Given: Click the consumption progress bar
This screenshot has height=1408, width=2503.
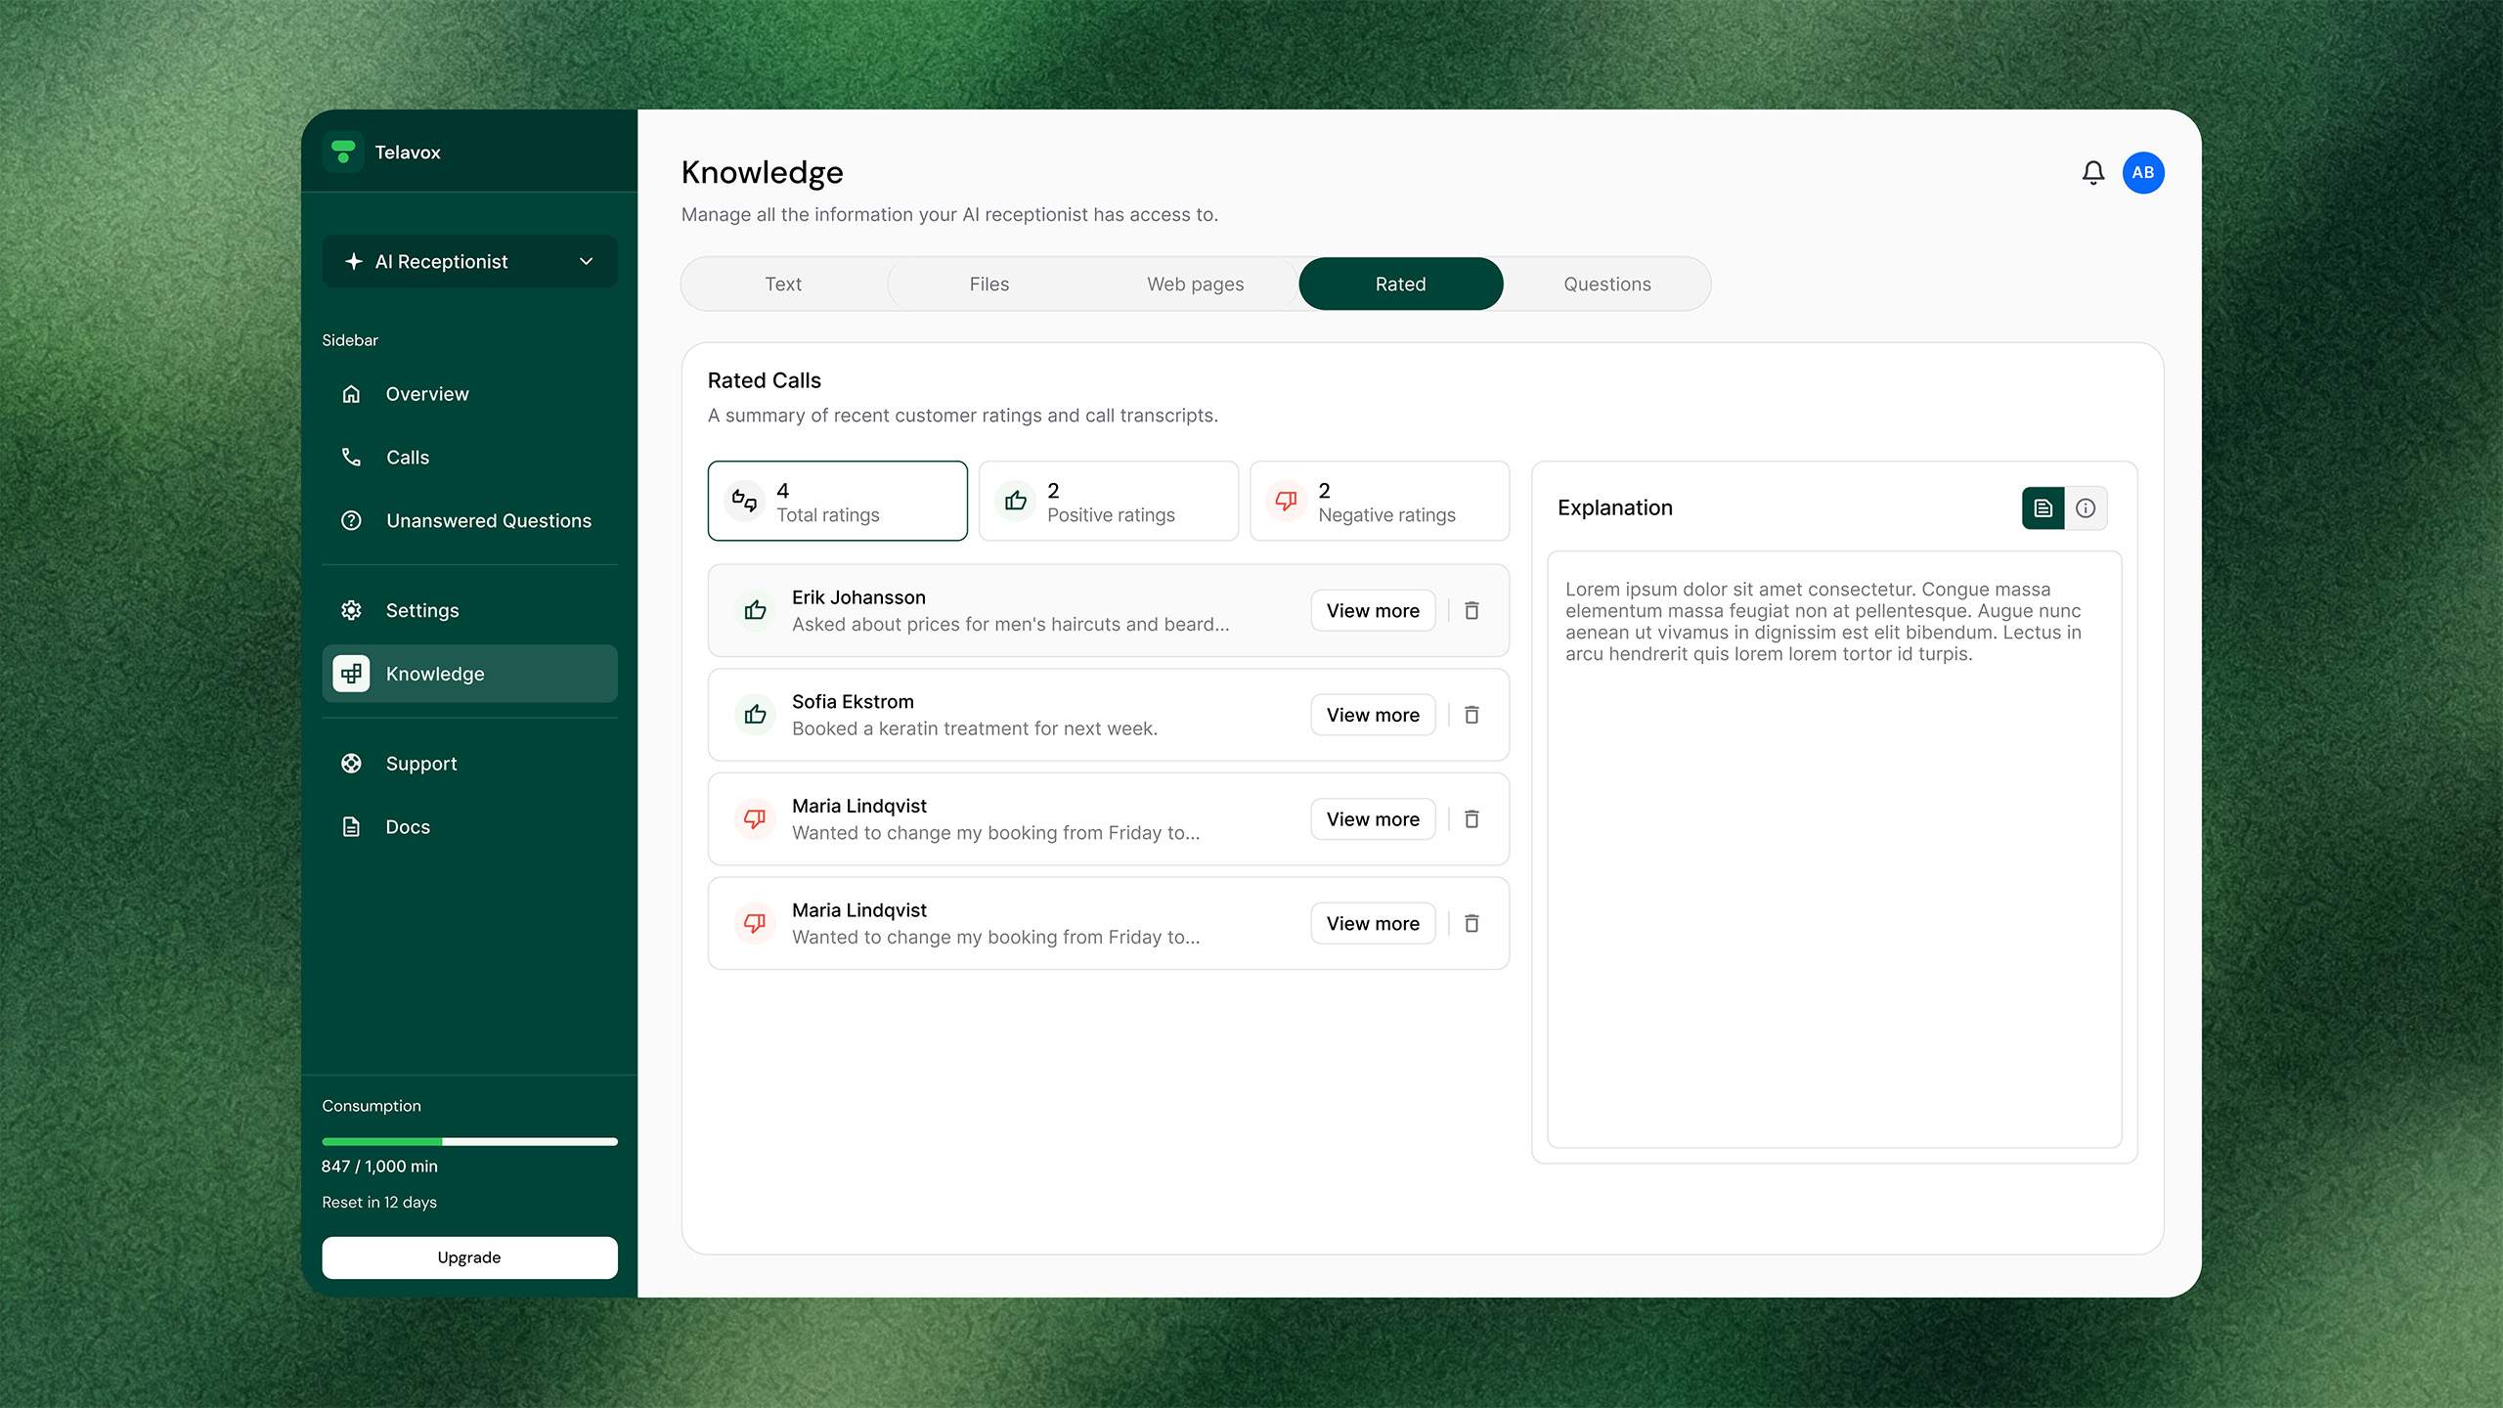Looking at the screenshot, I should 469,1141.
